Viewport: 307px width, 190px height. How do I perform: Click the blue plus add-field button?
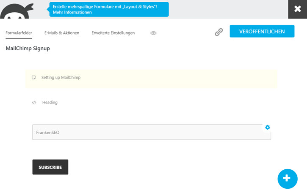pyautogui.click(x=288, y=179)
